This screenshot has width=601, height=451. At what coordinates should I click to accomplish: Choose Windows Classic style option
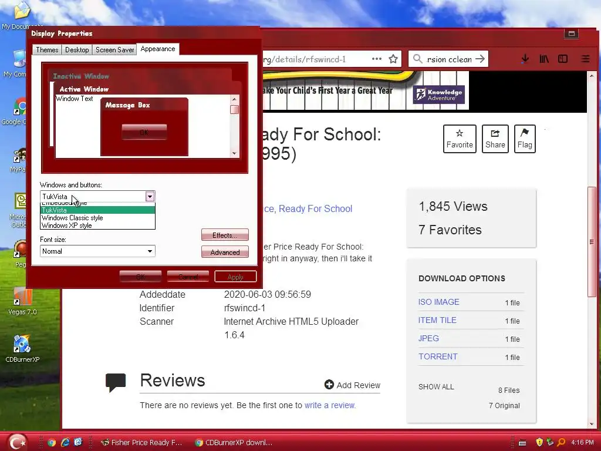pos(98,218)
